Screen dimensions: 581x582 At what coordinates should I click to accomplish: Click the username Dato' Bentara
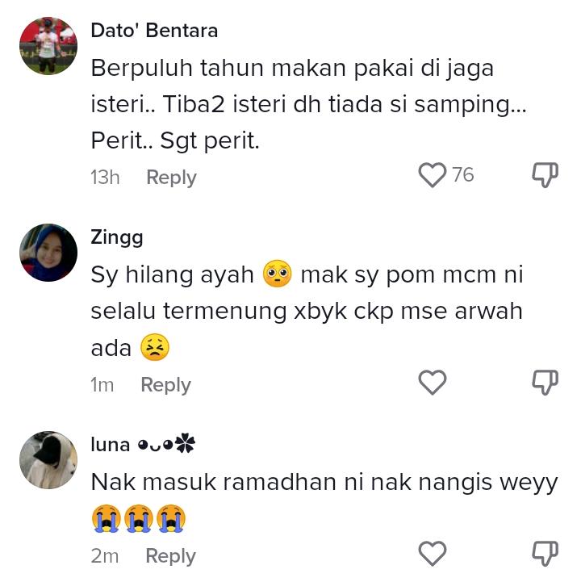pos(154,31)
